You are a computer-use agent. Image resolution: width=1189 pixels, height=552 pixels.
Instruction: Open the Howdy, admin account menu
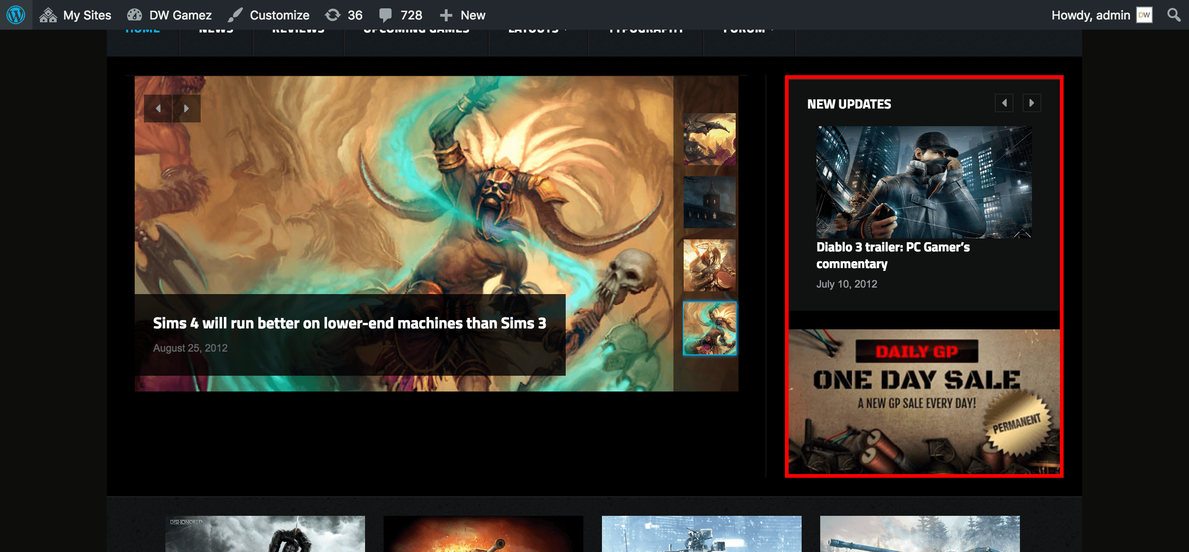pos(1102,15)
